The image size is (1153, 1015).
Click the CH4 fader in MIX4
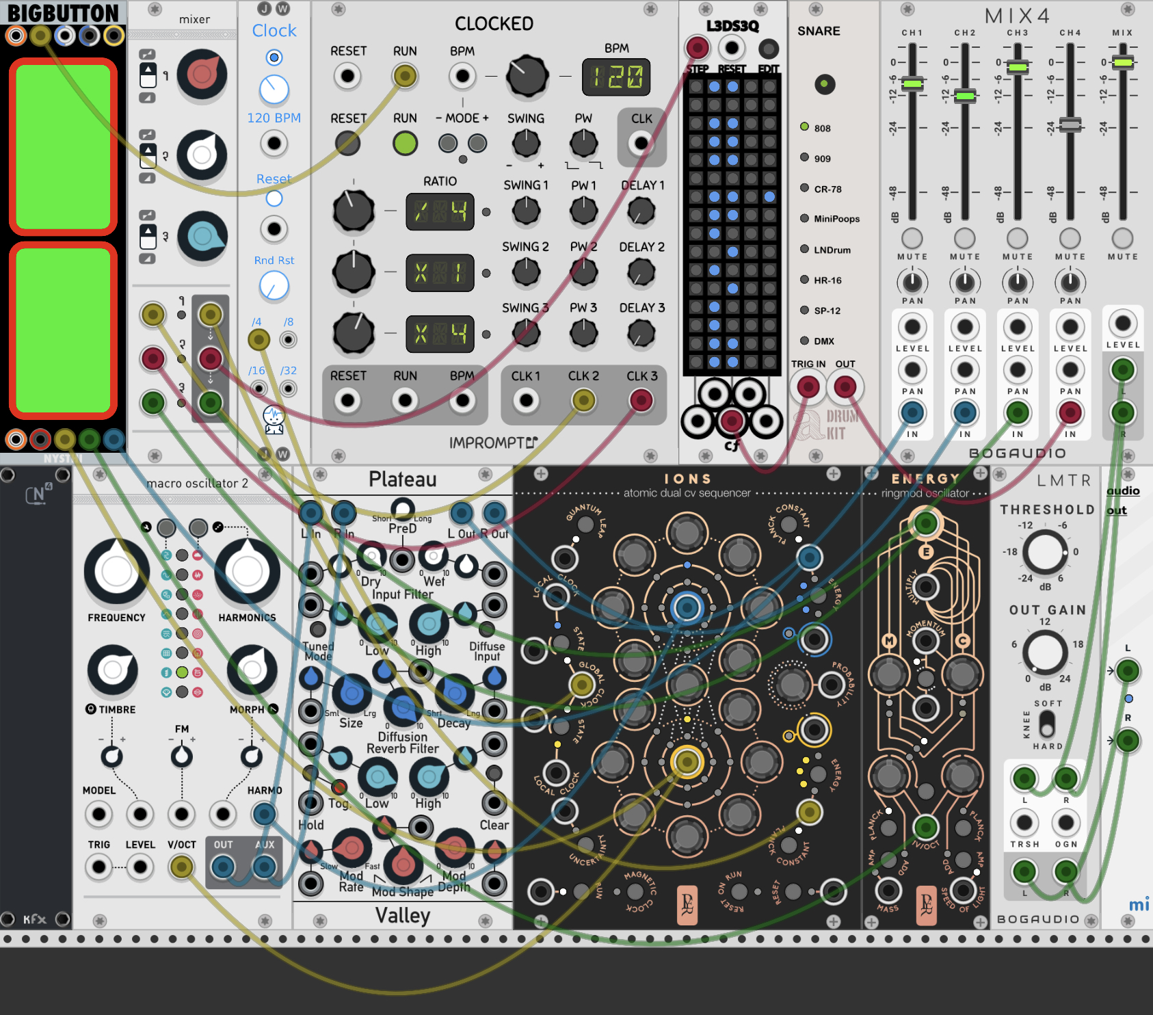click(x=1070, y=124)
